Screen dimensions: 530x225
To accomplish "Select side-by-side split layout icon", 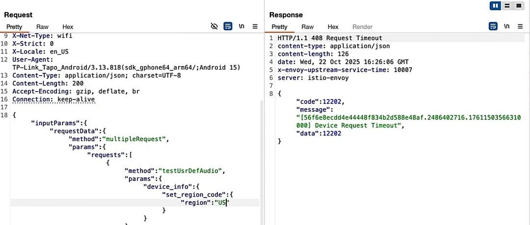I will click(x=496, y=5).
